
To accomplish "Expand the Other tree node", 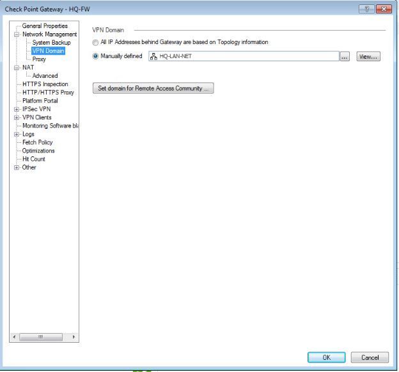I will tap(17, 167).
